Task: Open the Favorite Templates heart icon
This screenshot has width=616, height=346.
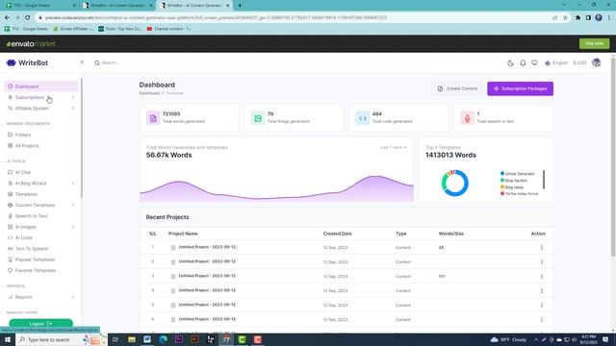Action: [11, 270]
